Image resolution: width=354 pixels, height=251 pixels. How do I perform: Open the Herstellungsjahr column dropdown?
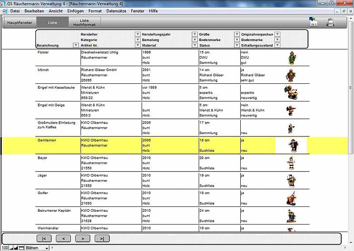point(194,34)
